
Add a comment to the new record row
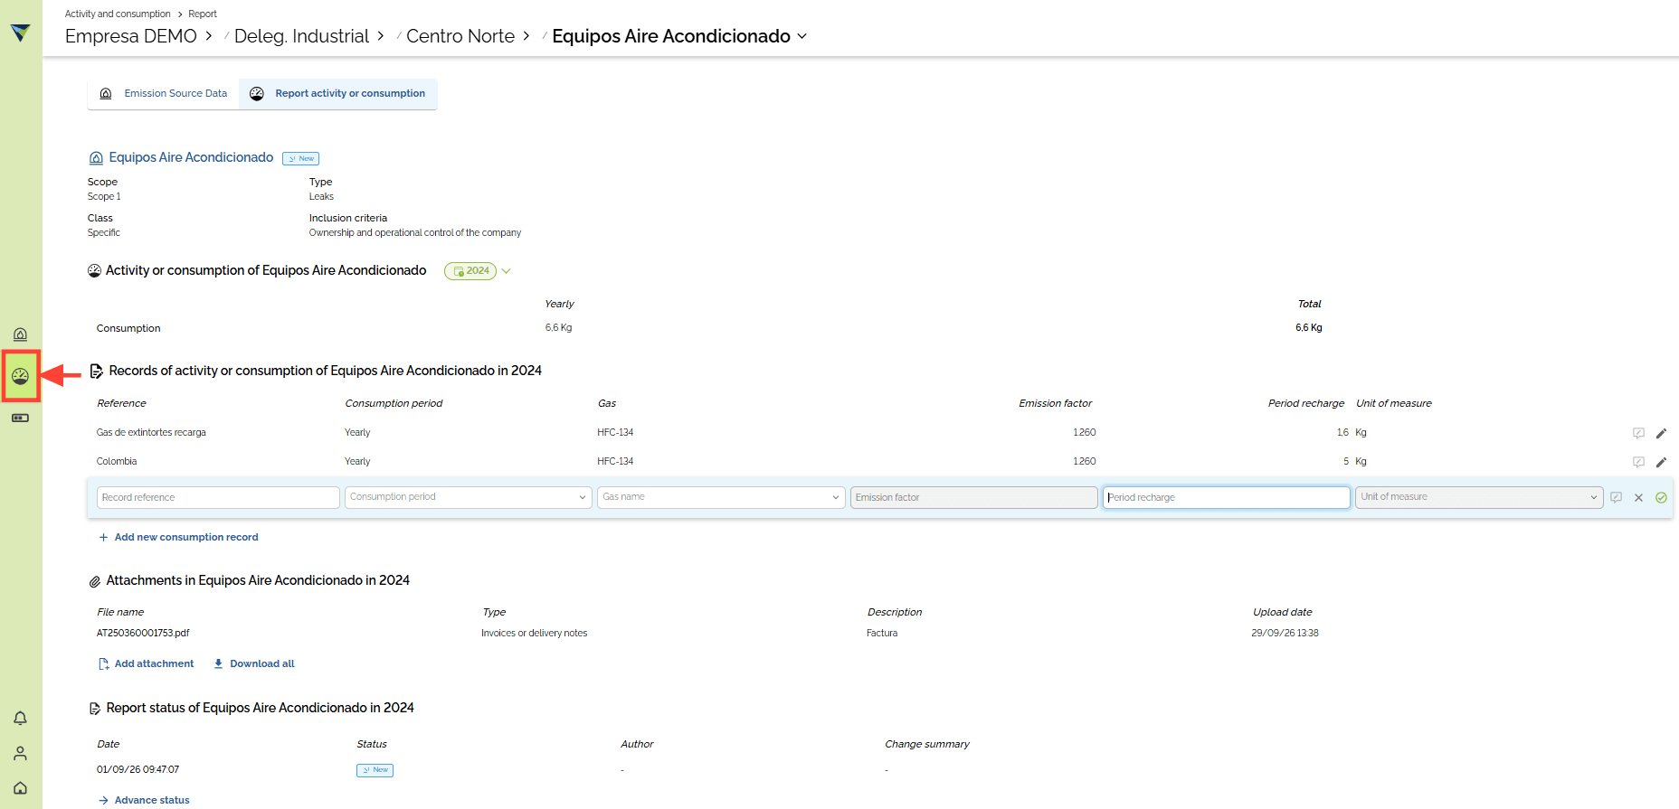1616,497
